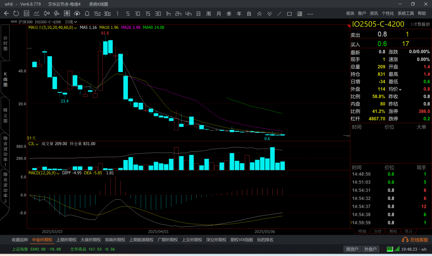The width and height of the screenshot is (432, 256).
Task: Select the line drawing tool icon
Action: pos(279,14)
